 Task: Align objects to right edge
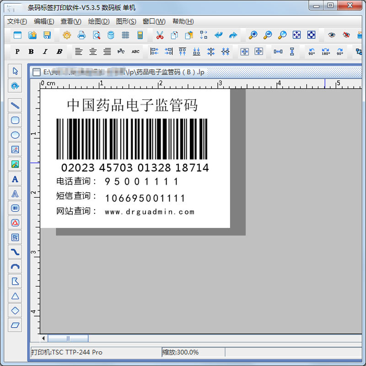[168, 51]
